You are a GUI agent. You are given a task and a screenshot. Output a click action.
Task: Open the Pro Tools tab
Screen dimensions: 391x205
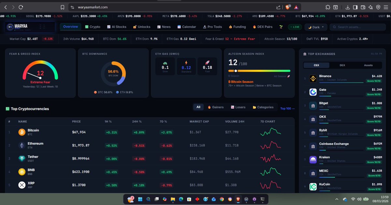click(212, 27)
